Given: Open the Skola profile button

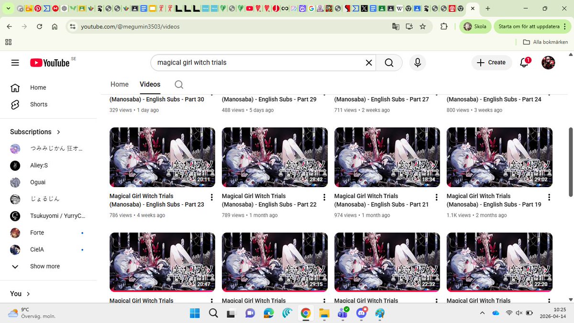Looking at the screenshot, I should 475,27.
